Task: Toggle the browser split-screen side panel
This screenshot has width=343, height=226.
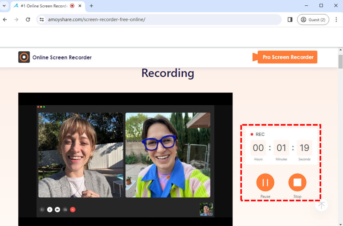Action: 290,19
